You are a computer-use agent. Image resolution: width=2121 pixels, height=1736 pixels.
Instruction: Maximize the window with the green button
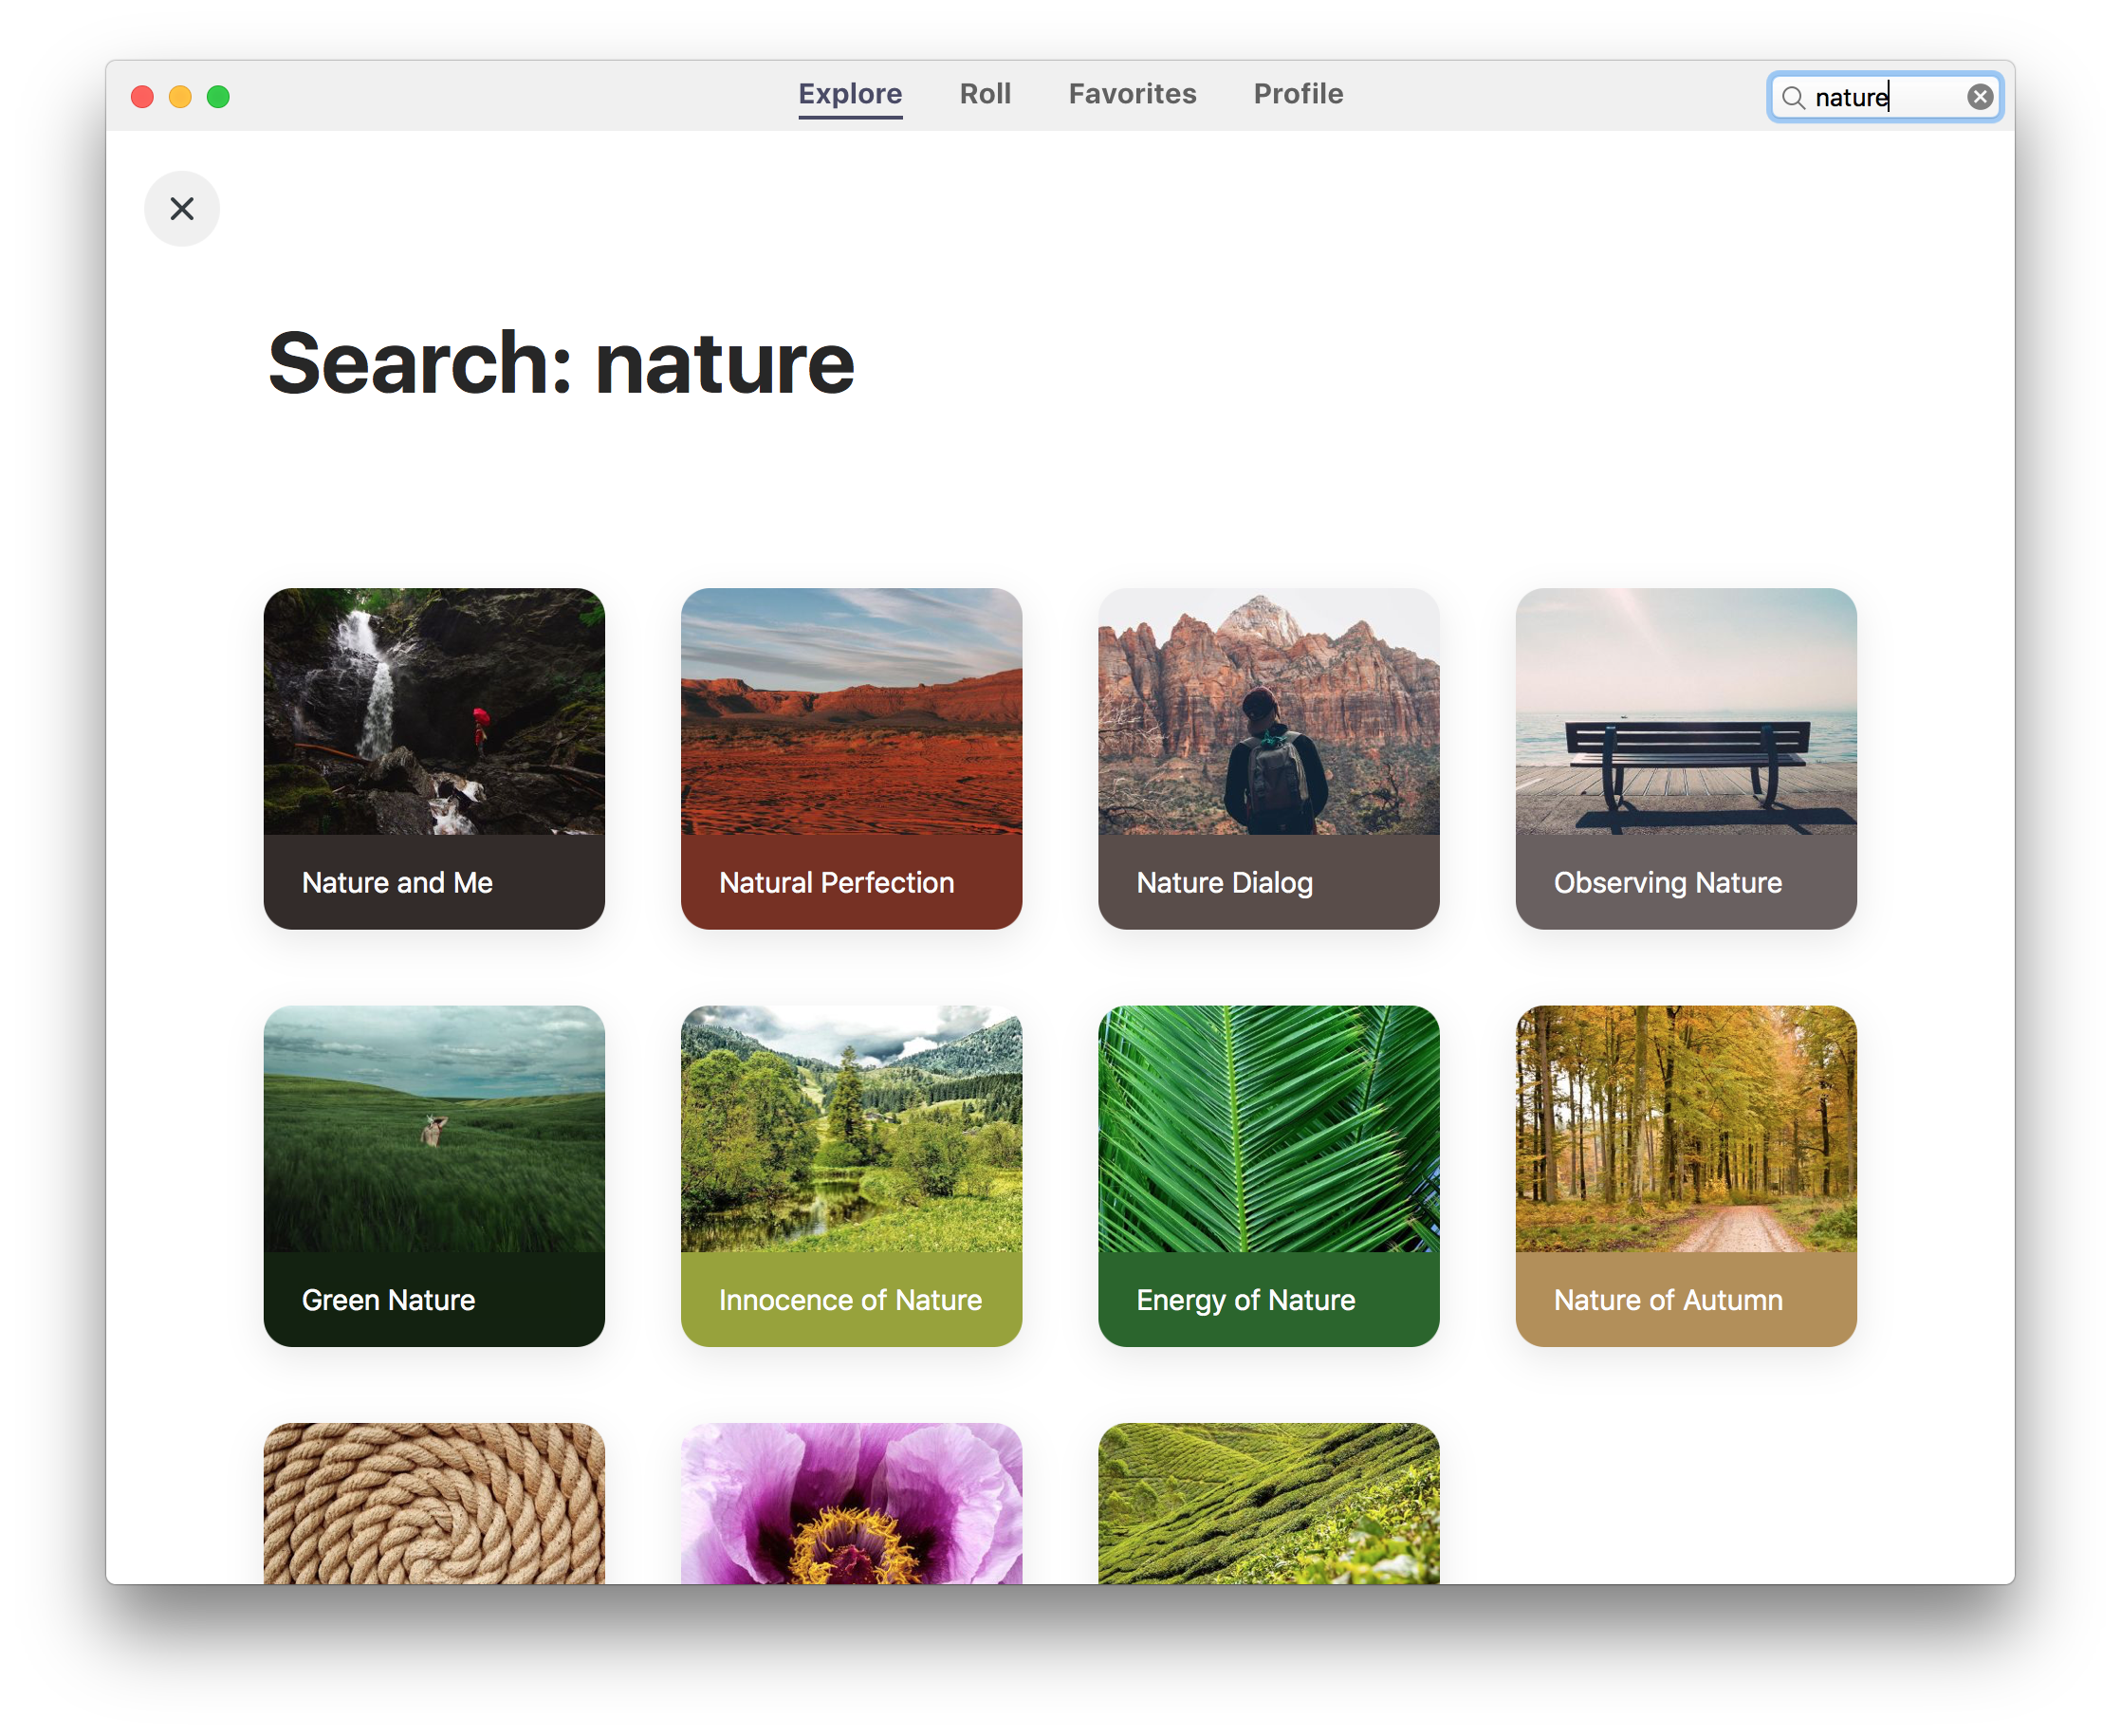click(218, 96)
